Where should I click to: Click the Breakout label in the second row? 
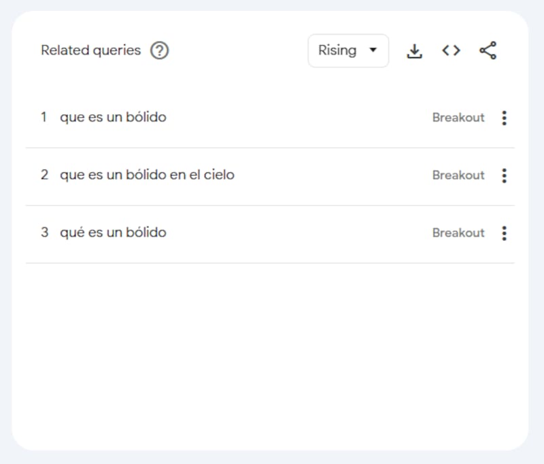tap(458, 176)
